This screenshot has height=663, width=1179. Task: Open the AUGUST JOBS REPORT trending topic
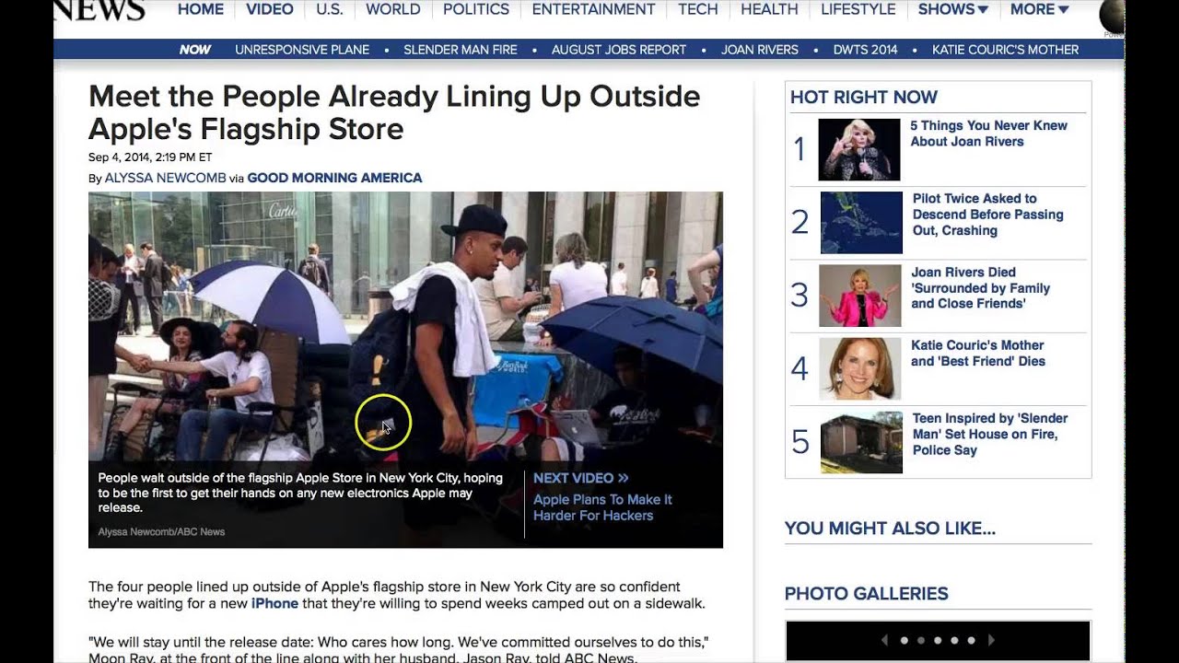(x=619, y=50)
